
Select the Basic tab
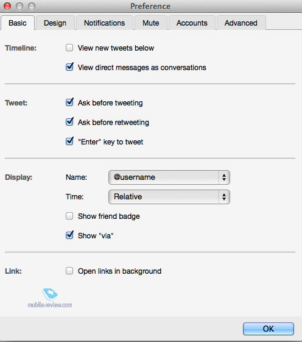18,23
